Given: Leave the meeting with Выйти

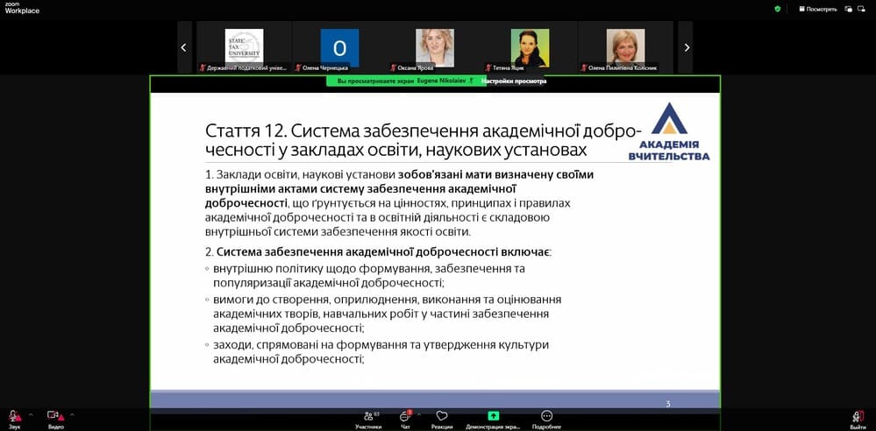Looking at the screenshot, I should point(857,418).
